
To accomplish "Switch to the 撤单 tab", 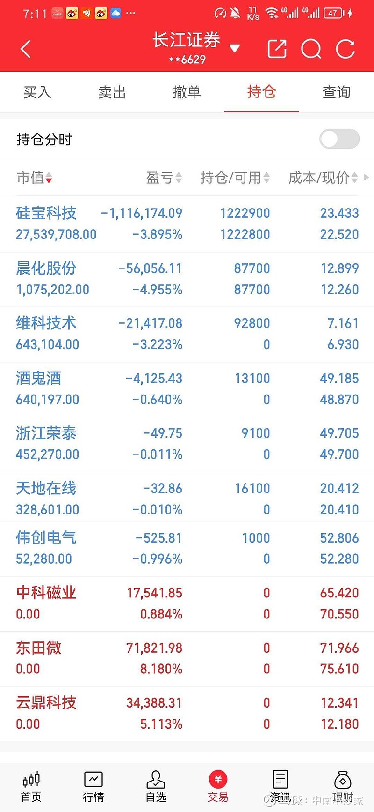I will pyautogui.click(x=187, y=92).
